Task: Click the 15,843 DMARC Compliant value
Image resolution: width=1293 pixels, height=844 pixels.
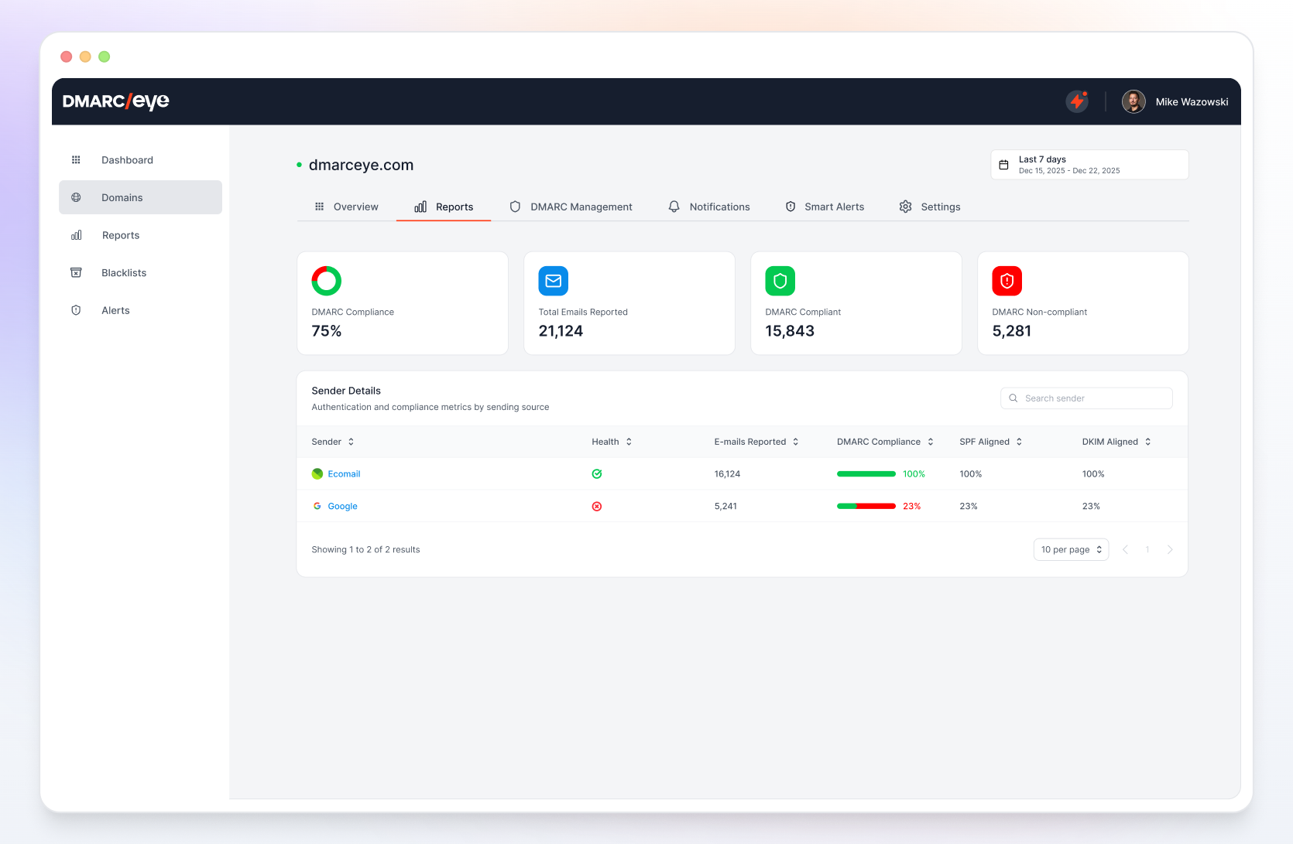Action: click(790, 331)
